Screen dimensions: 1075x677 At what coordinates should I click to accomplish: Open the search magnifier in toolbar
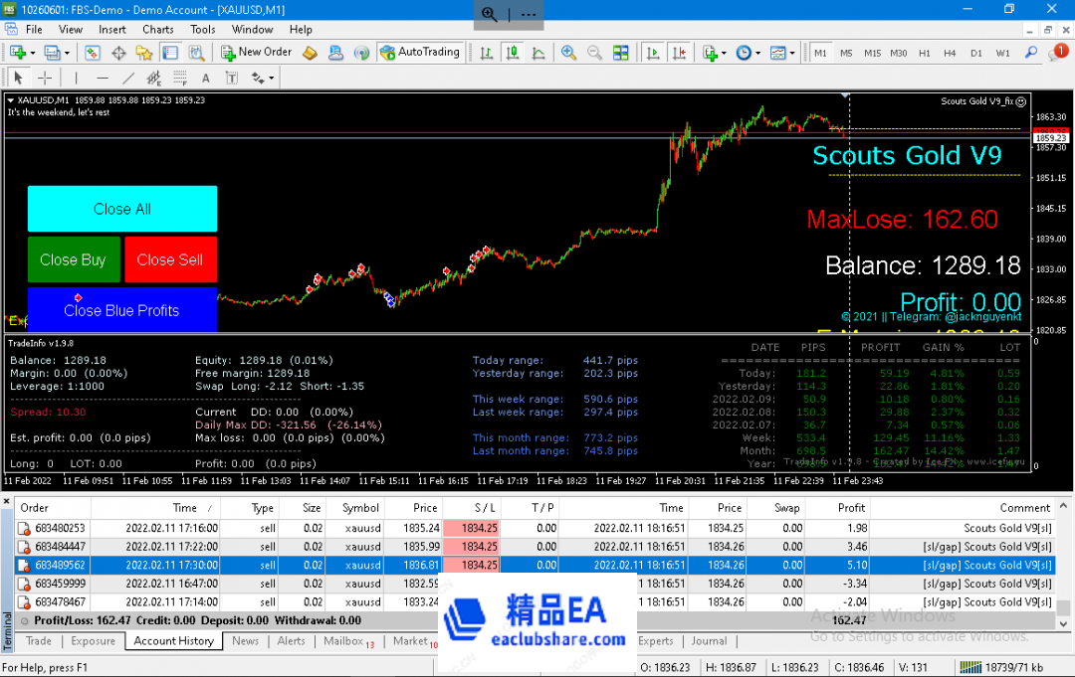pos(1032,53)
